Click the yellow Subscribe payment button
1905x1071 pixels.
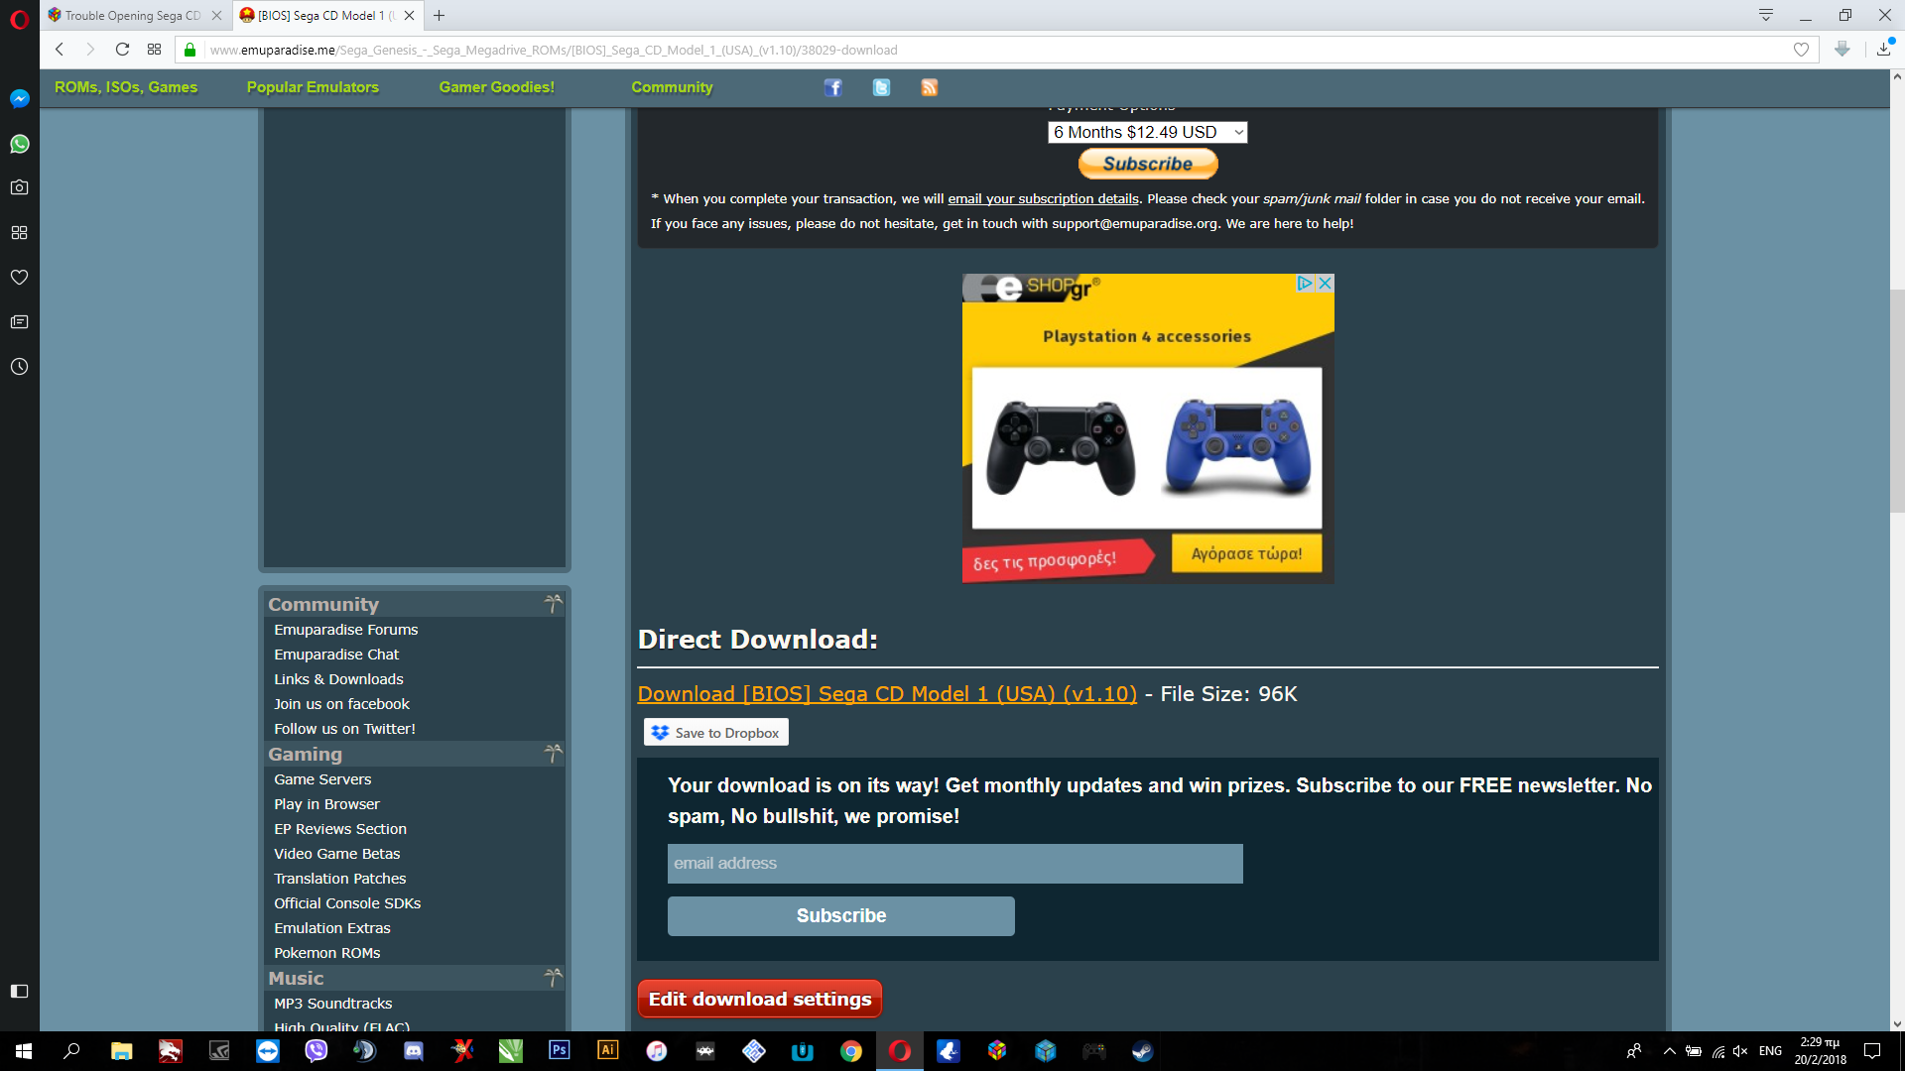1148,164
